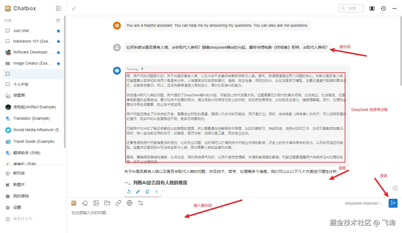Collapse the sidebar with the panel icon
The image size is (402, 233).
click(58, 8)
